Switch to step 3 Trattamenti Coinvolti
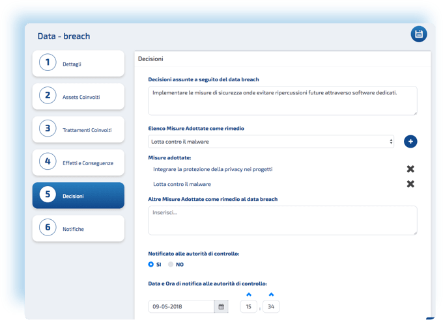 click(x=78, y=129)
